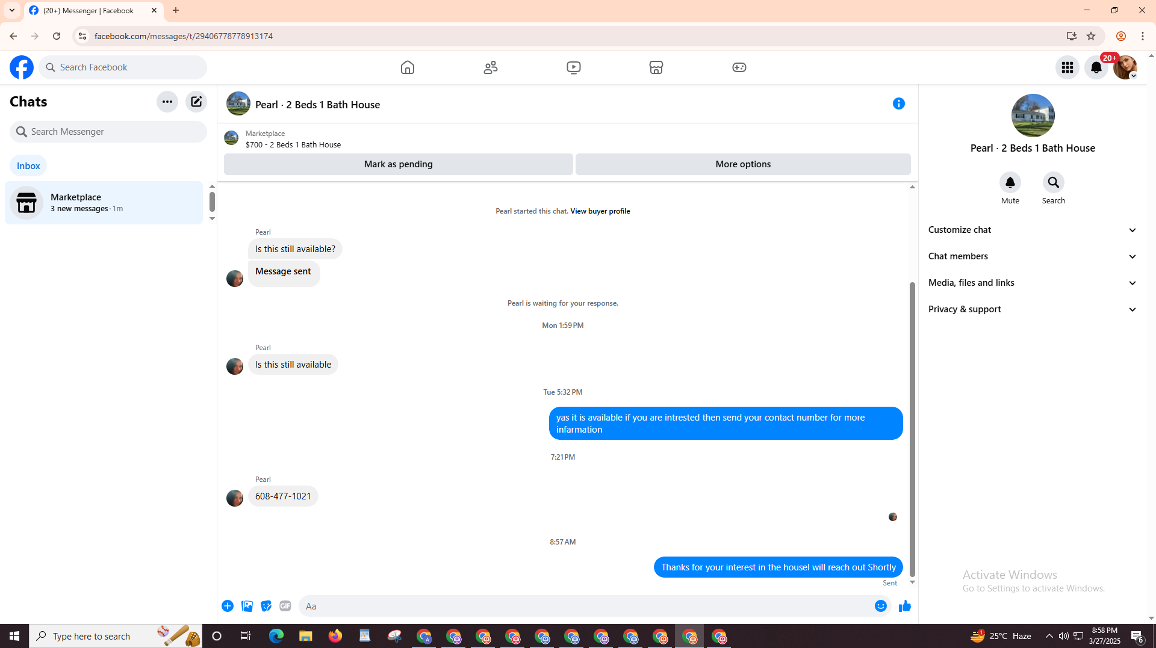
Task: Expand Media, files and links section
Action: (x=1033, y=283)
